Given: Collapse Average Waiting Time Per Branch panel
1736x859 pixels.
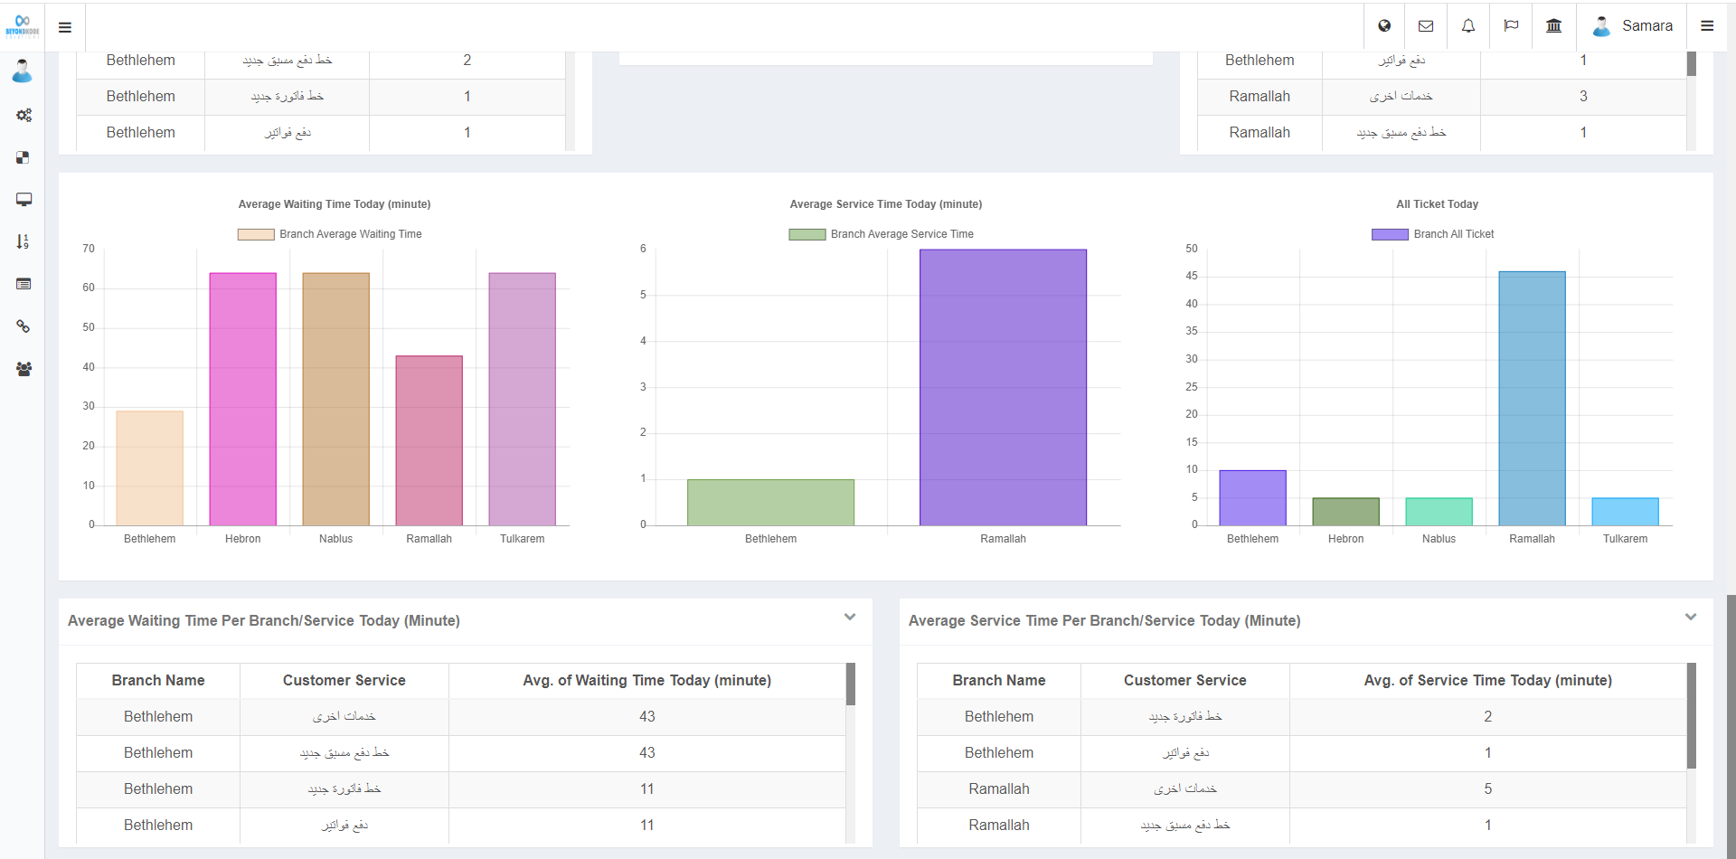Looking at the screenshot, I should [x=850, y=618].
